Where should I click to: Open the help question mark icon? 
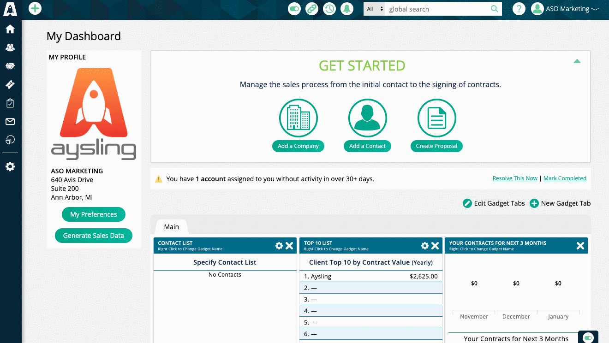tap(519, 9)
